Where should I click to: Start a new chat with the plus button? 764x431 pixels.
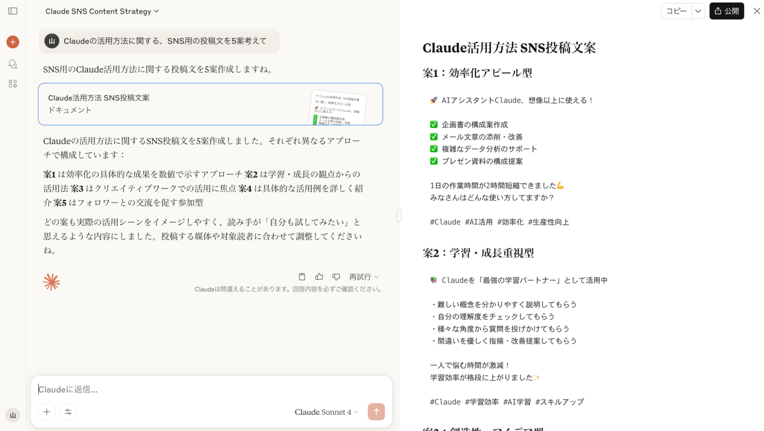[x=13, y=42]
